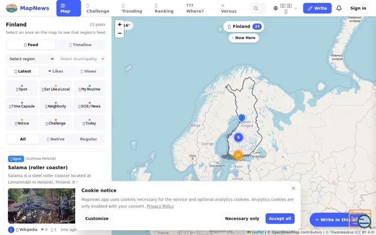Click Sign in

[358, 8]
